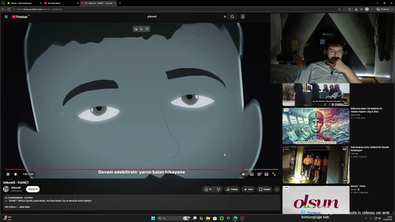Go to YouTube Premium home logo
Viewport: 395px width, 222px height.
[20, 17]
